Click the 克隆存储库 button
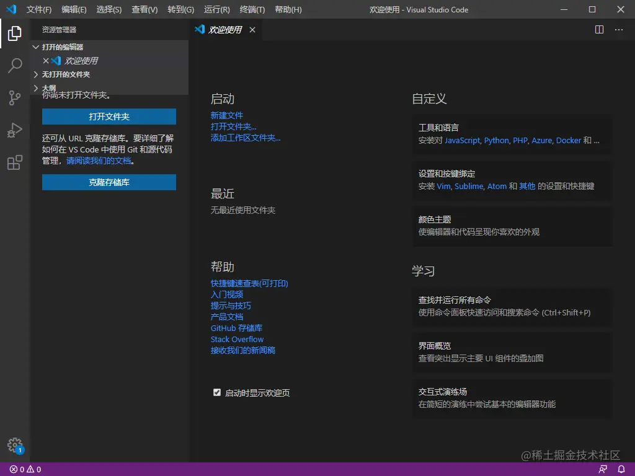Image resolution: width=635 pixels, height=476 pixels. (109, 182)
